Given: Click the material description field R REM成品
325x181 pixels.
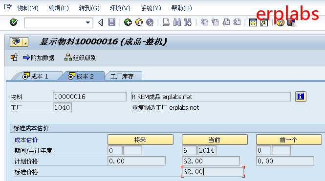Looking at the screenshot, I should [x=211, y=97].
